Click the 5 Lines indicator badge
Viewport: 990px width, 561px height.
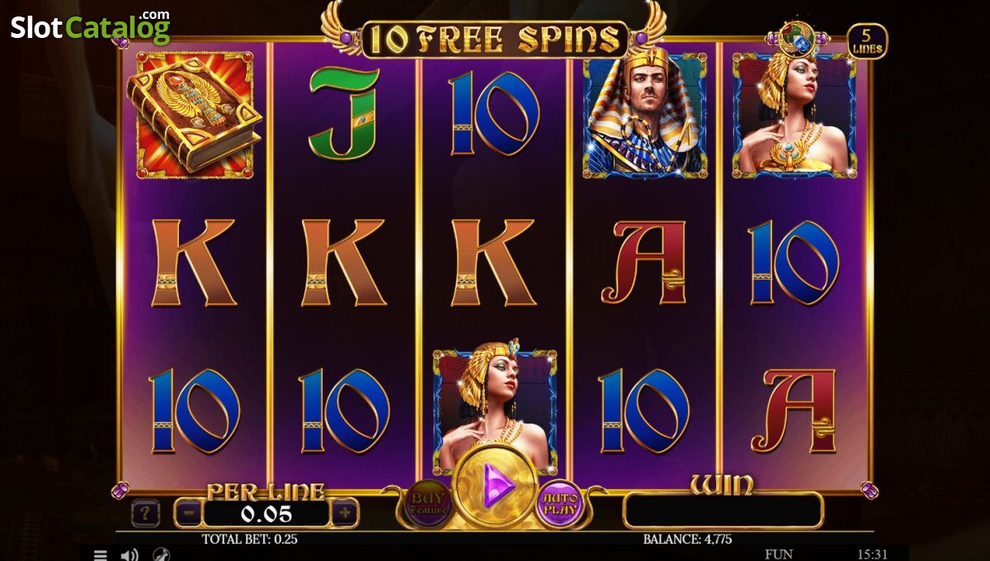coord(867,41)
